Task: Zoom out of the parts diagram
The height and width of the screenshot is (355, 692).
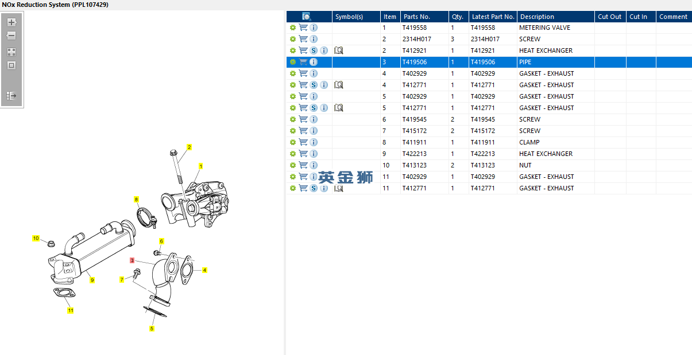Action: [11, 36]
